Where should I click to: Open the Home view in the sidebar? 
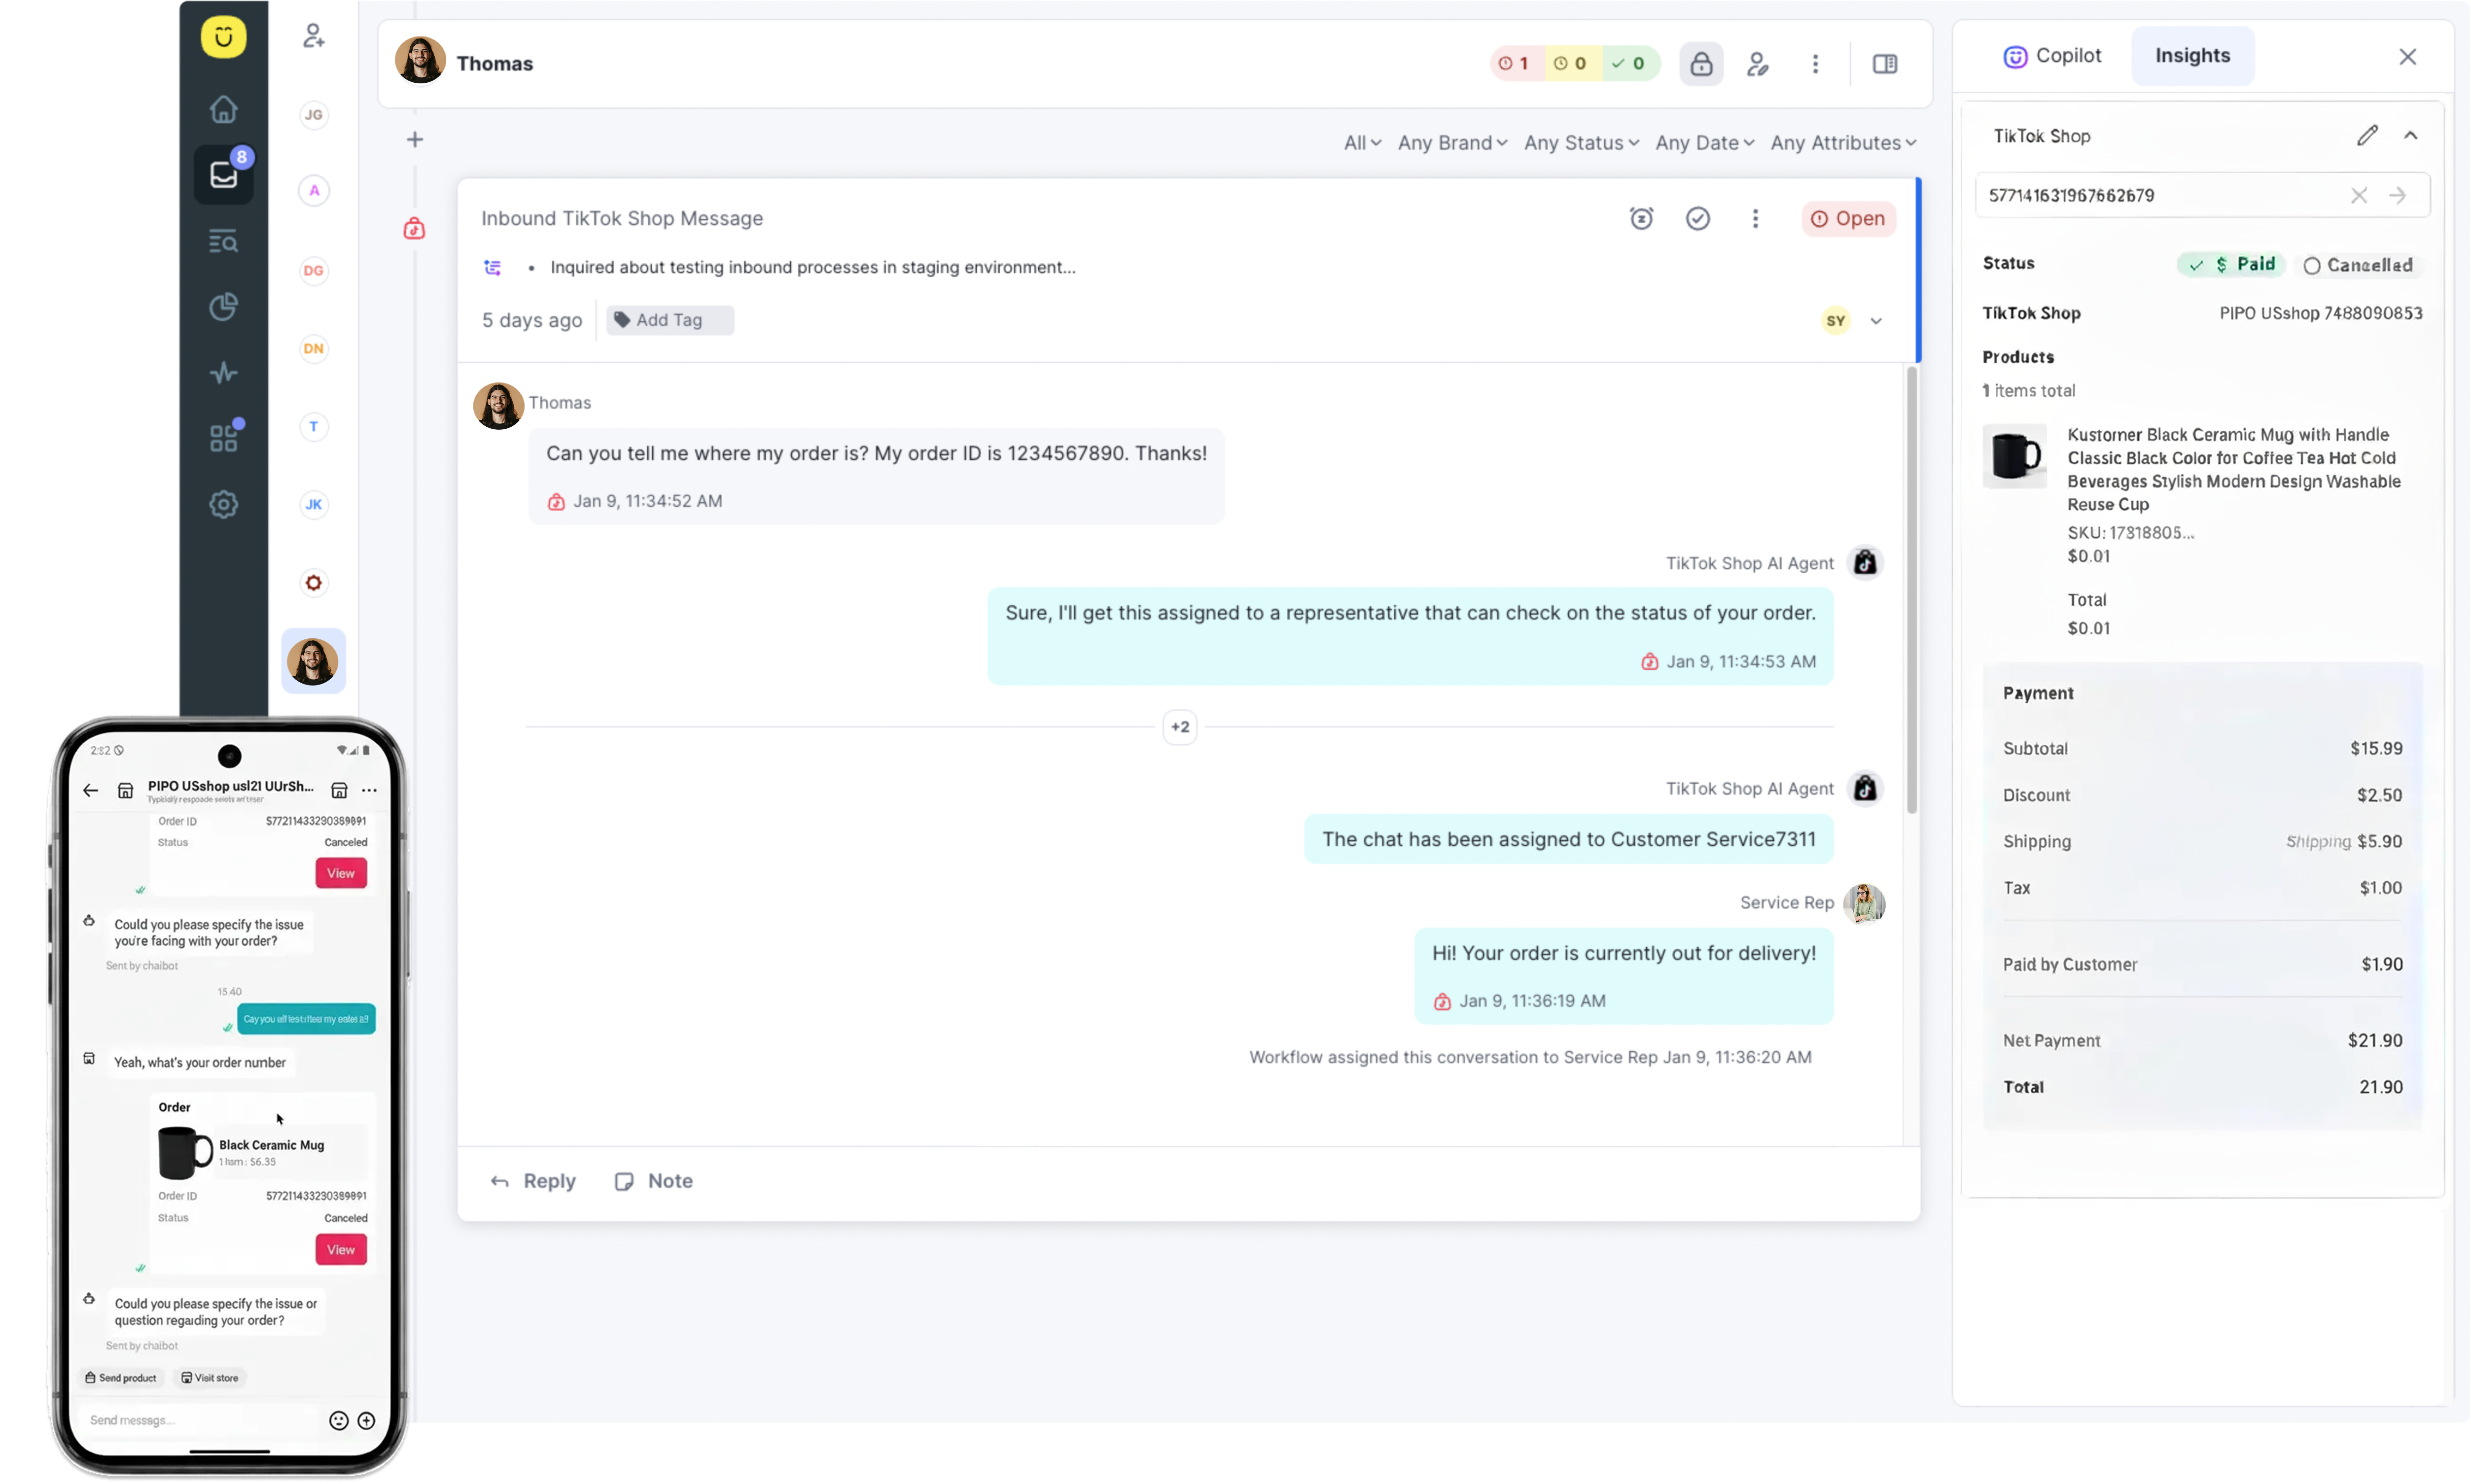coord(223,109)
